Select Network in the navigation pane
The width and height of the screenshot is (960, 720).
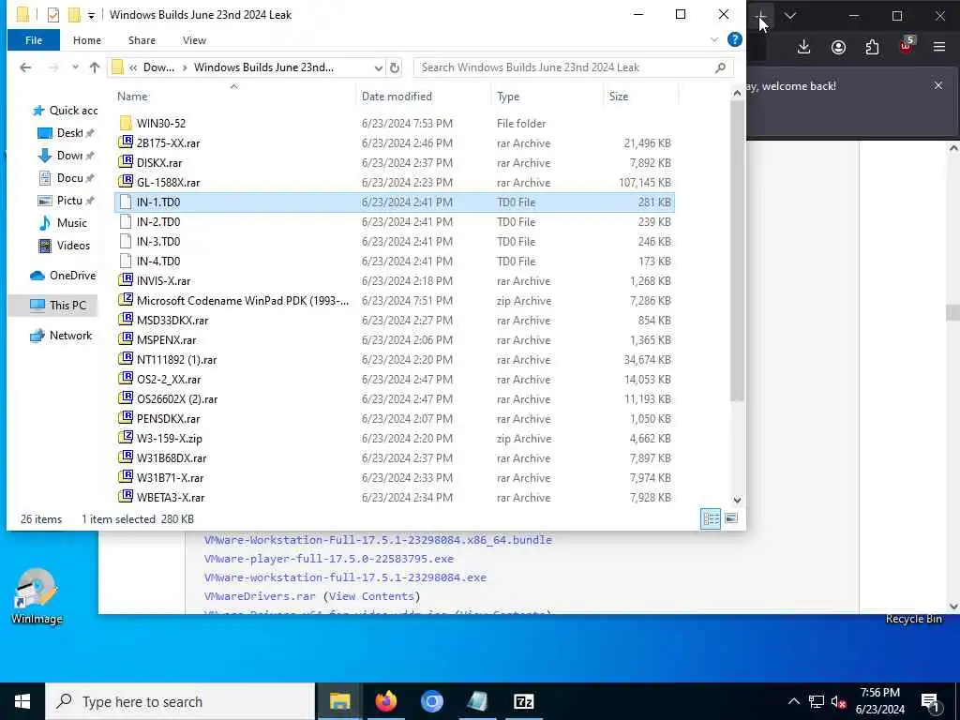click(x=61, y=335)
